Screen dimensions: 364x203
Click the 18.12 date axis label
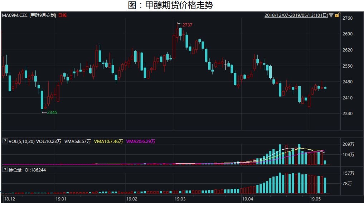point(10,199)
